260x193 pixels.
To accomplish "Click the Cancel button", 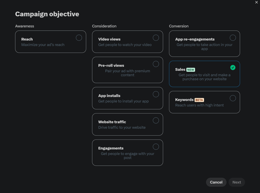I will [x=216, y=182].
